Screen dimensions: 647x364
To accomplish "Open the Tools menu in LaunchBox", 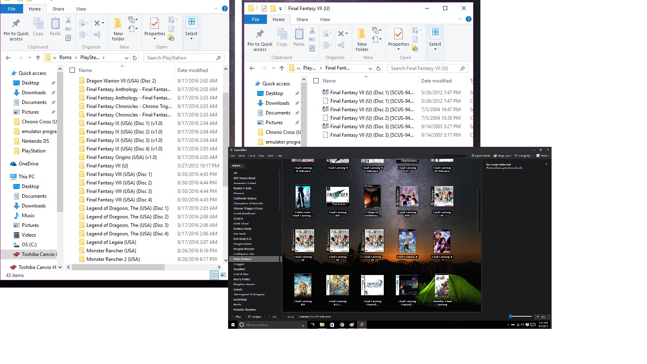I will pyautogui.click(x=271, y=156).
